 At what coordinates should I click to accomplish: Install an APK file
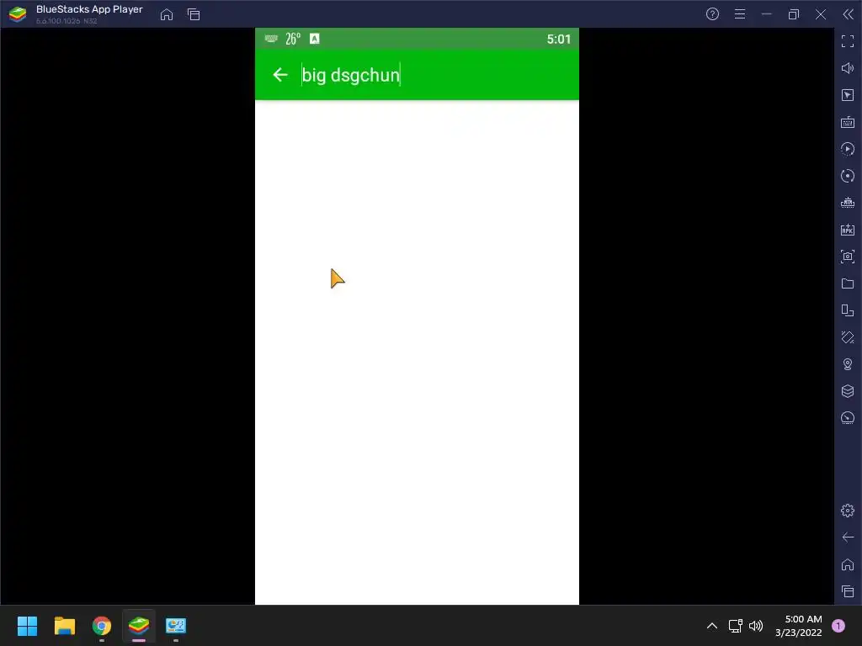(x=848, y=230)
